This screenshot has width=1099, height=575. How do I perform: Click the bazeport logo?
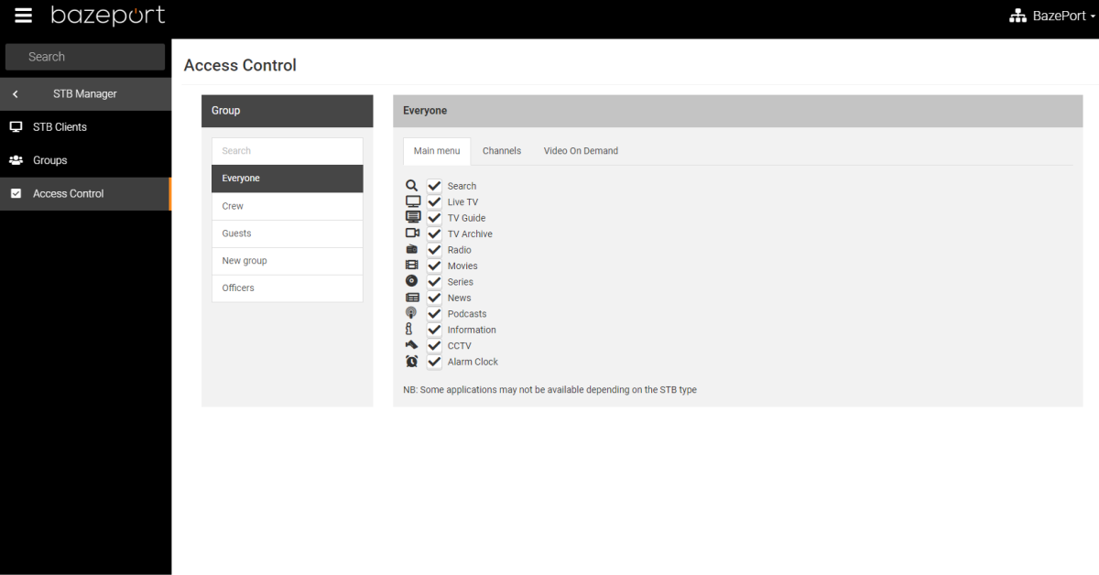coord(107,16)
